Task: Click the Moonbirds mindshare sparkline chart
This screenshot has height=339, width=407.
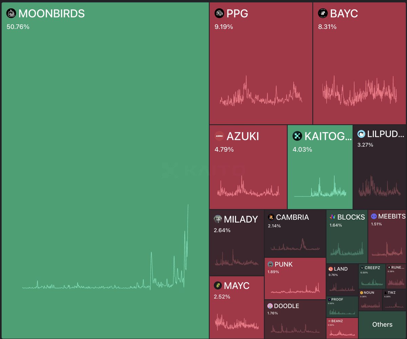Action: 105,247
